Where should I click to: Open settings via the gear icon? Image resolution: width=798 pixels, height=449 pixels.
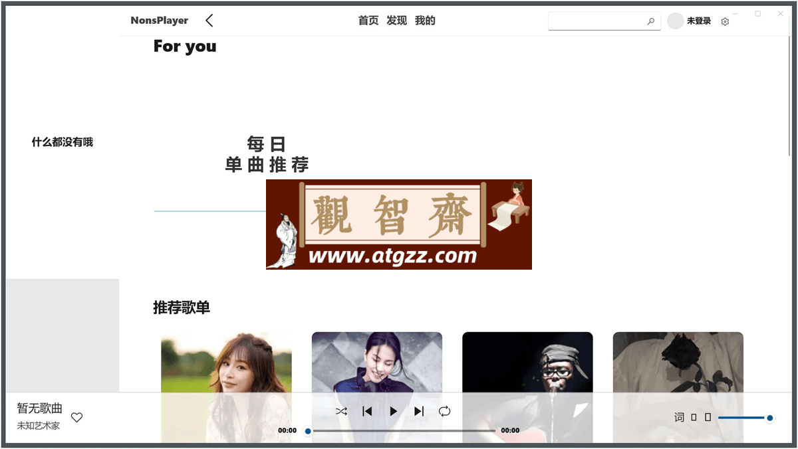tap(725, 21)
